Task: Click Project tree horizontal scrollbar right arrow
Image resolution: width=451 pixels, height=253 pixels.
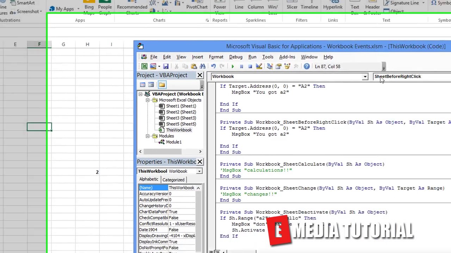Action: click(200, 151)
